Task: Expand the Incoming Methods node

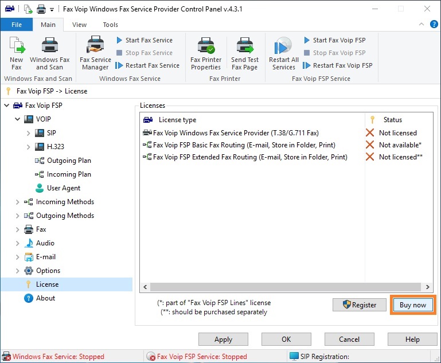Action: click(x=17, y=202)
